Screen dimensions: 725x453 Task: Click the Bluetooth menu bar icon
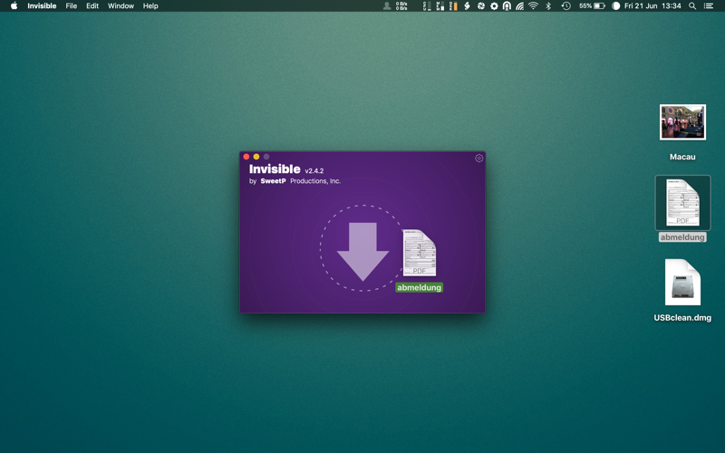coord(548,6)
